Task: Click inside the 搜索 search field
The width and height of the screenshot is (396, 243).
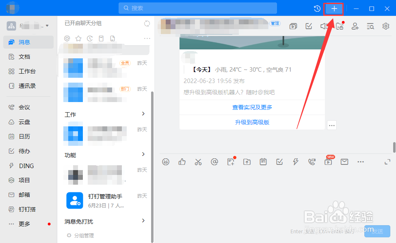Action: pyautogui.click(x=197, y=8)
